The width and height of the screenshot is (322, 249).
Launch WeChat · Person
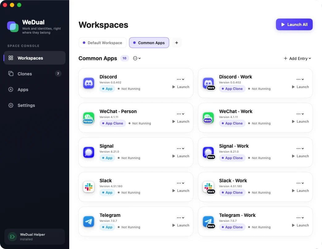[x=181, y=121]
